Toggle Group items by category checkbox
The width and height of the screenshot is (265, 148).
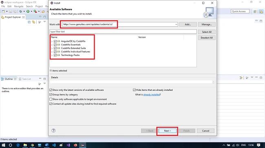point(51,94)
